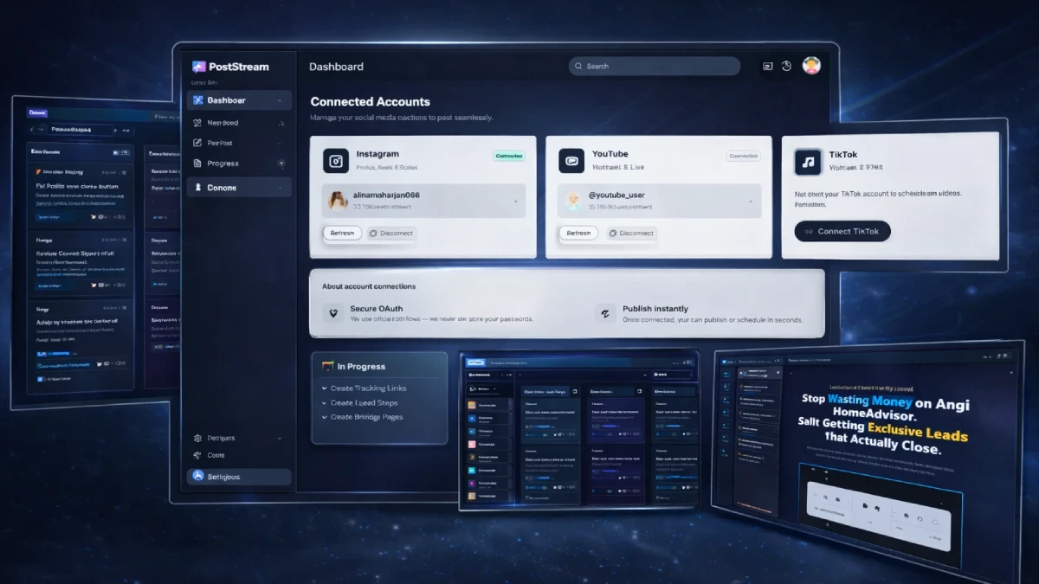This screenshot has height=584, width=1039.
Task: Click the Publish instantly icon
Action: point(606,313)
